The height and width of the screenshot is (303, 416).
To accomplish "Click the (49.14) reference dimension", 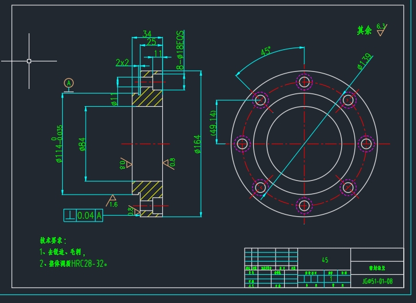I will [x=213, y=123].
